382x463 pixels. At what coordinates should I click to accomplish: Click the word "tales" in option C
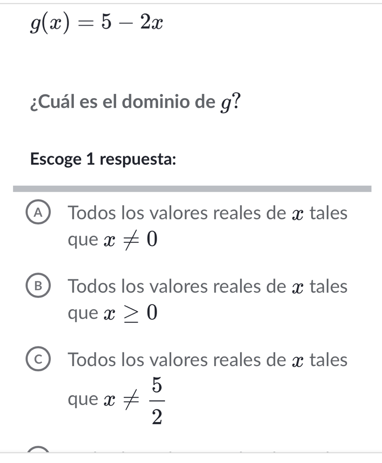(329, 360)
